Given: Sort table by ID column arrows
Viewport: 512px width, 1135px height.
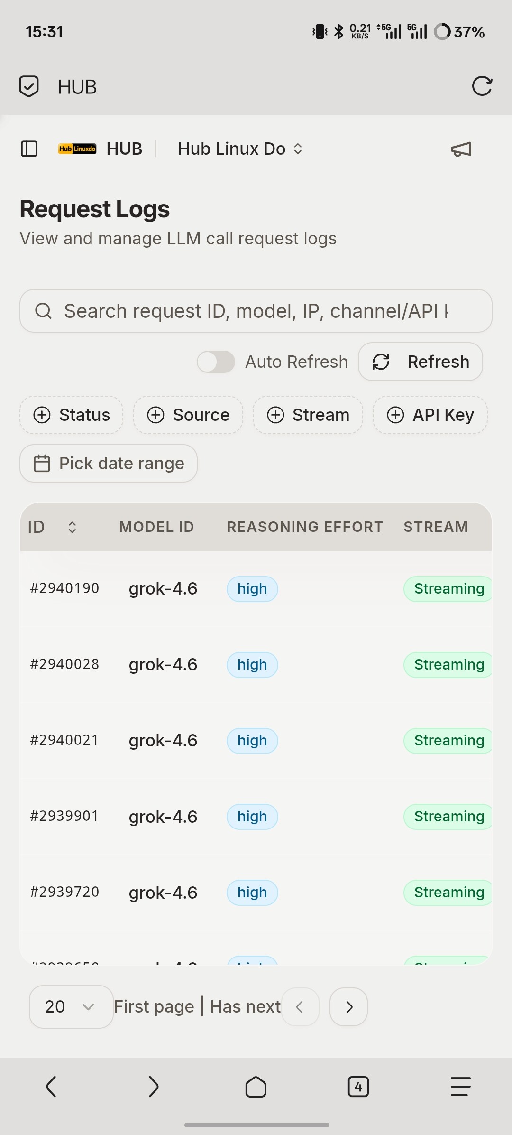Looking at the screenshot, I should click(72, 527).
